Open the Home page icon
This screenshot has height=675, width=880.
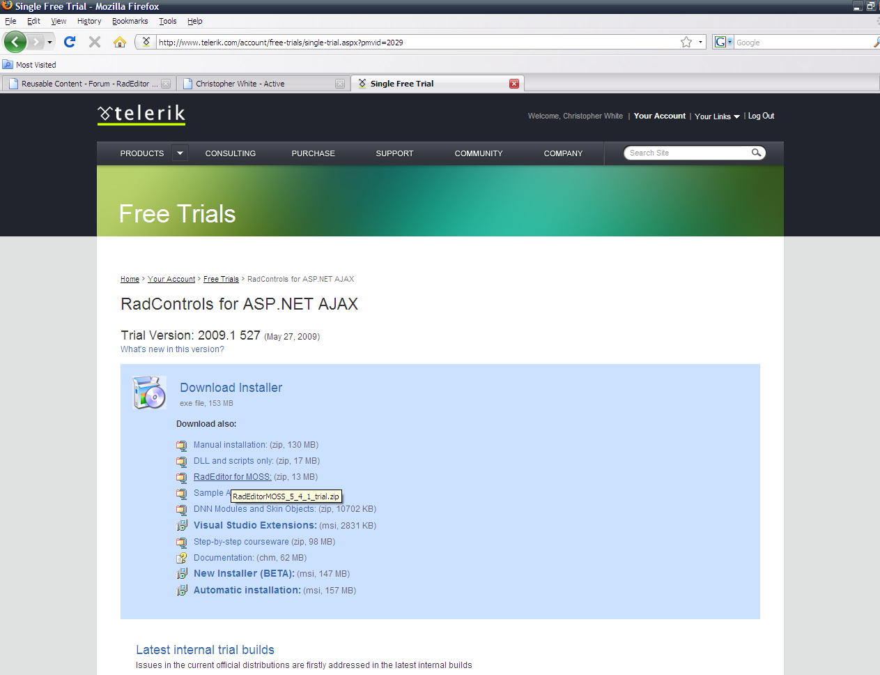point(120,42)
